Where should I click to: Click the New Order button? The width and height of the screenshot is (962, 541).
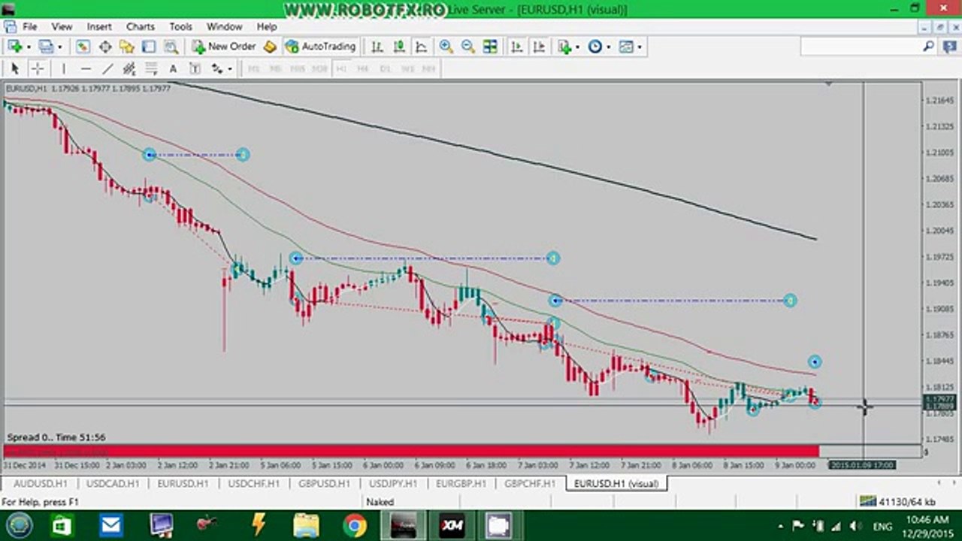pyautogui.click(x=224, y=47)
